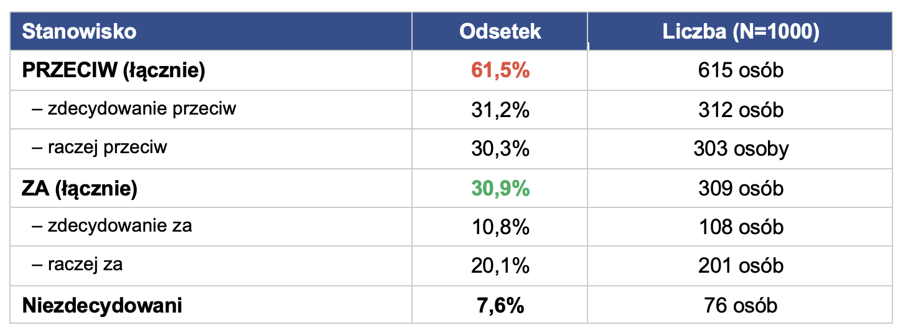Select the 201 osób cell
903x330 pixels.
pyautogui.click(x=741, y=266)
